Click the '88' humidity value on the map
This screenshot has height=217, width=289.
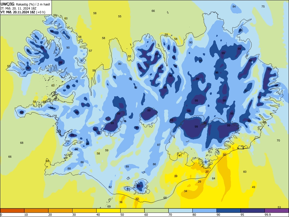[x=69, y=168]
